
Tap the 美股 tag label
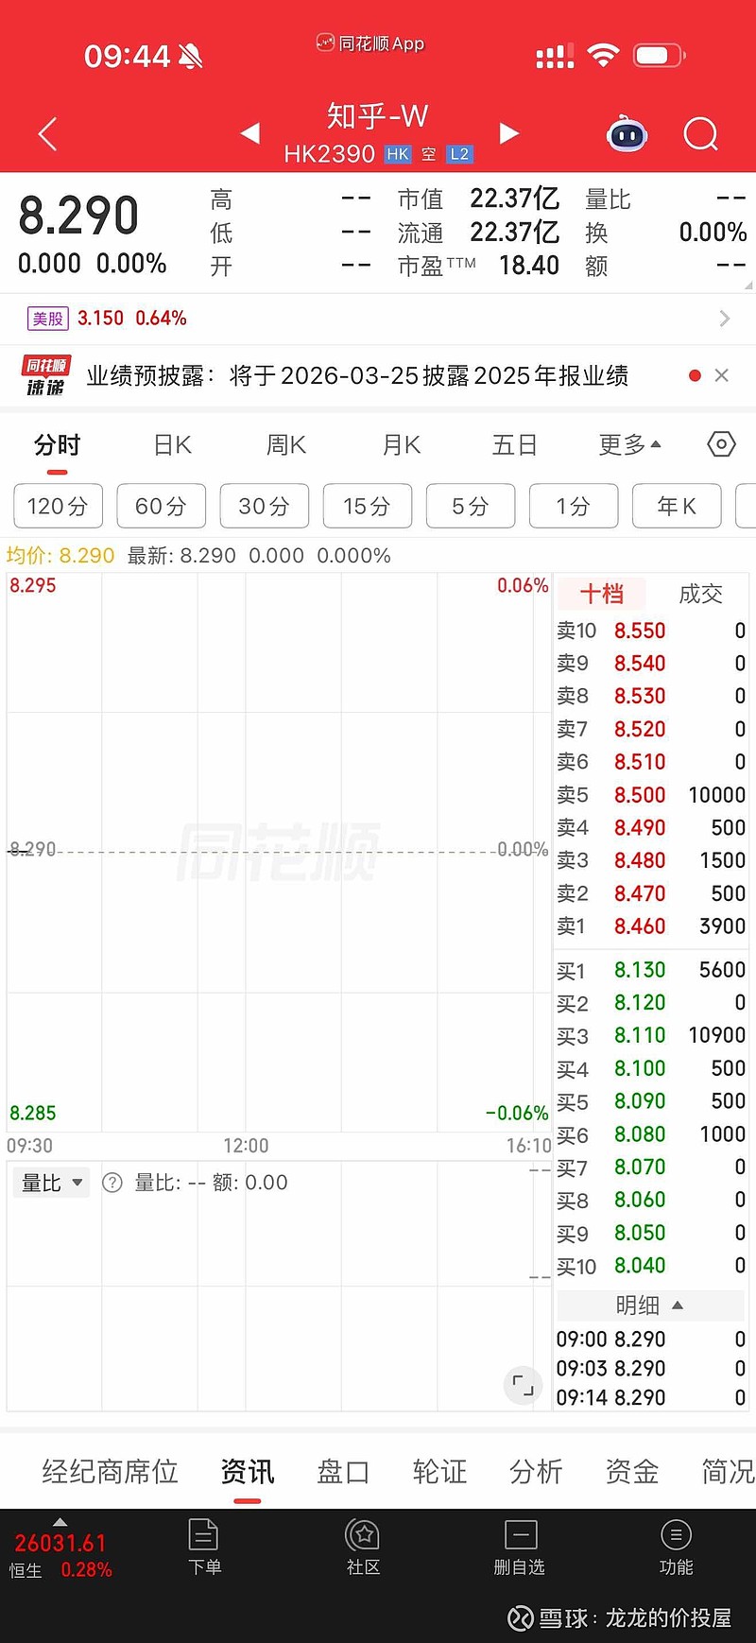(x=47, y=319)
